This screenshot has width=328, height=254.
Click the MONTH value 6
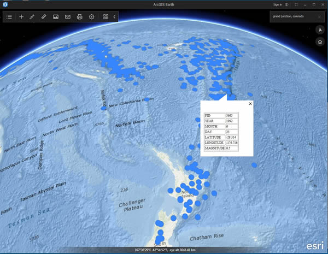tap(232, 127)
